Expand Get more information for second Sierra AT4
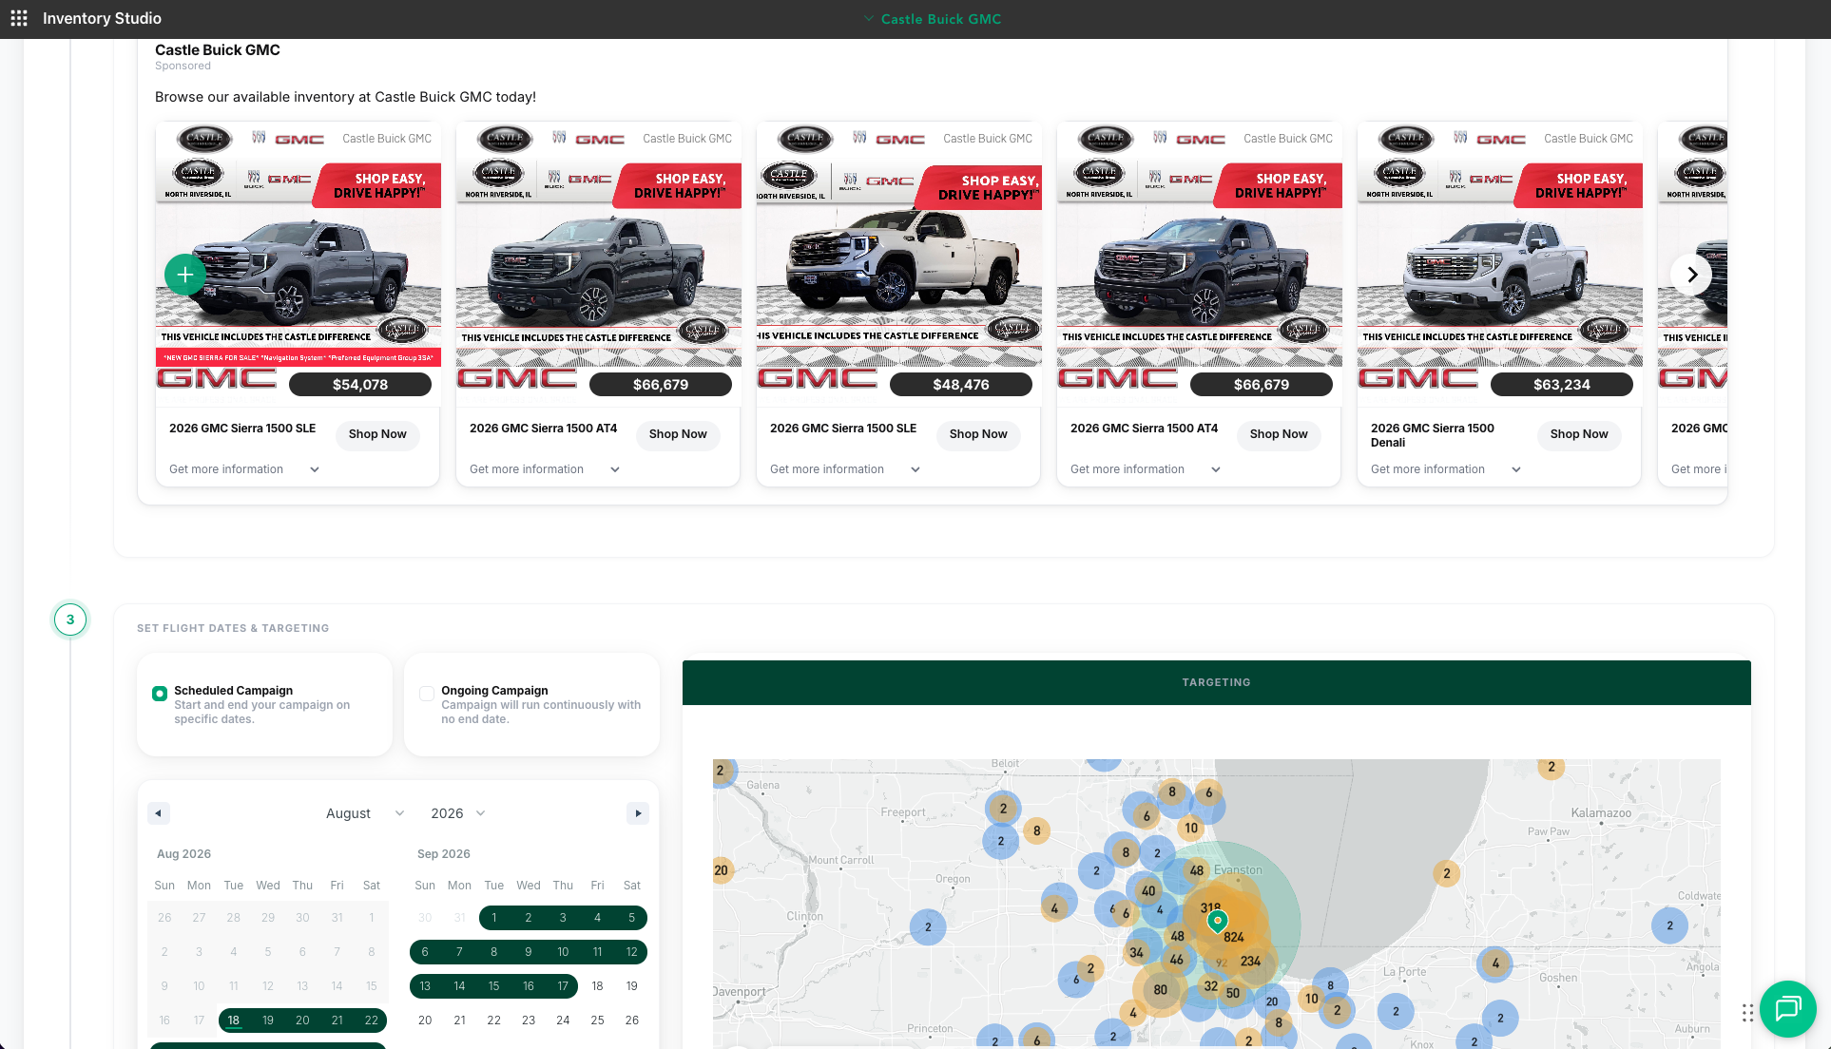Viewport: 1831px width, 1049px height. (1146, 469)
